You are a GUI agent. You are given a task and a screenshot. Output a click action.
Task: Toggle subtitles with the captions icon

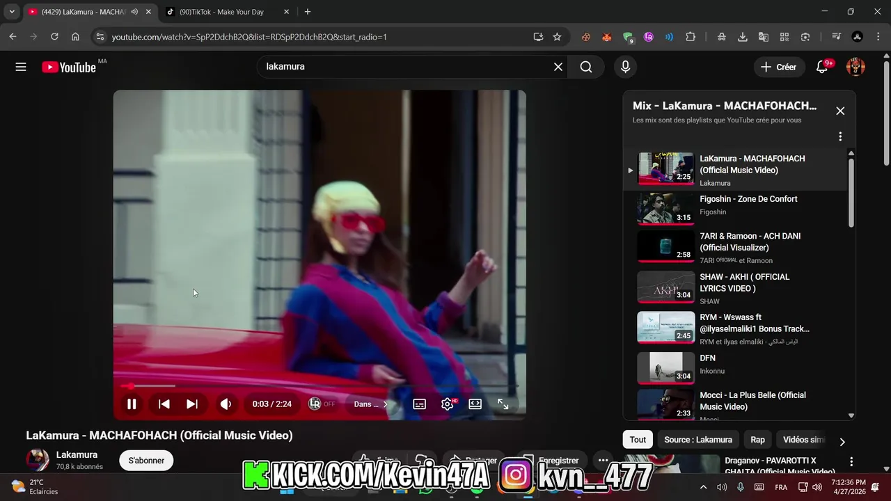420,404
